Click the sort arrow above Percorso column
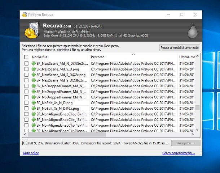Screen dimensions: 220x173 133,54
